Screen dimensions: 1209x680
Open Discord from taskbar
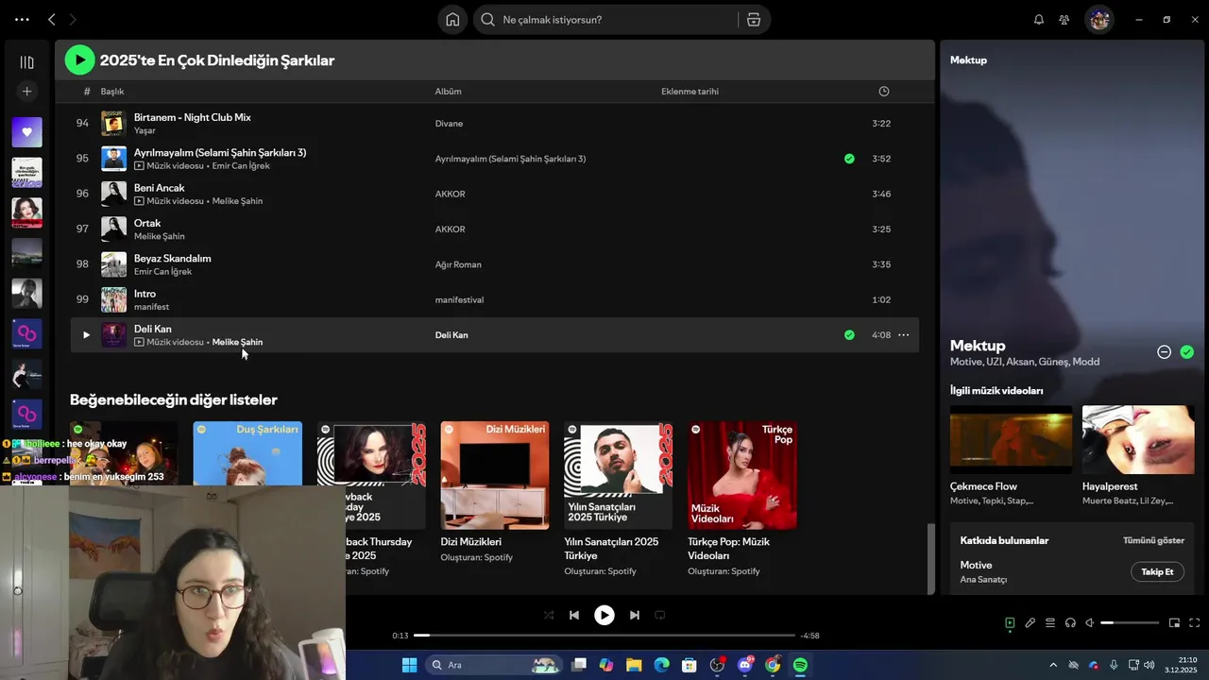point(745,665)
